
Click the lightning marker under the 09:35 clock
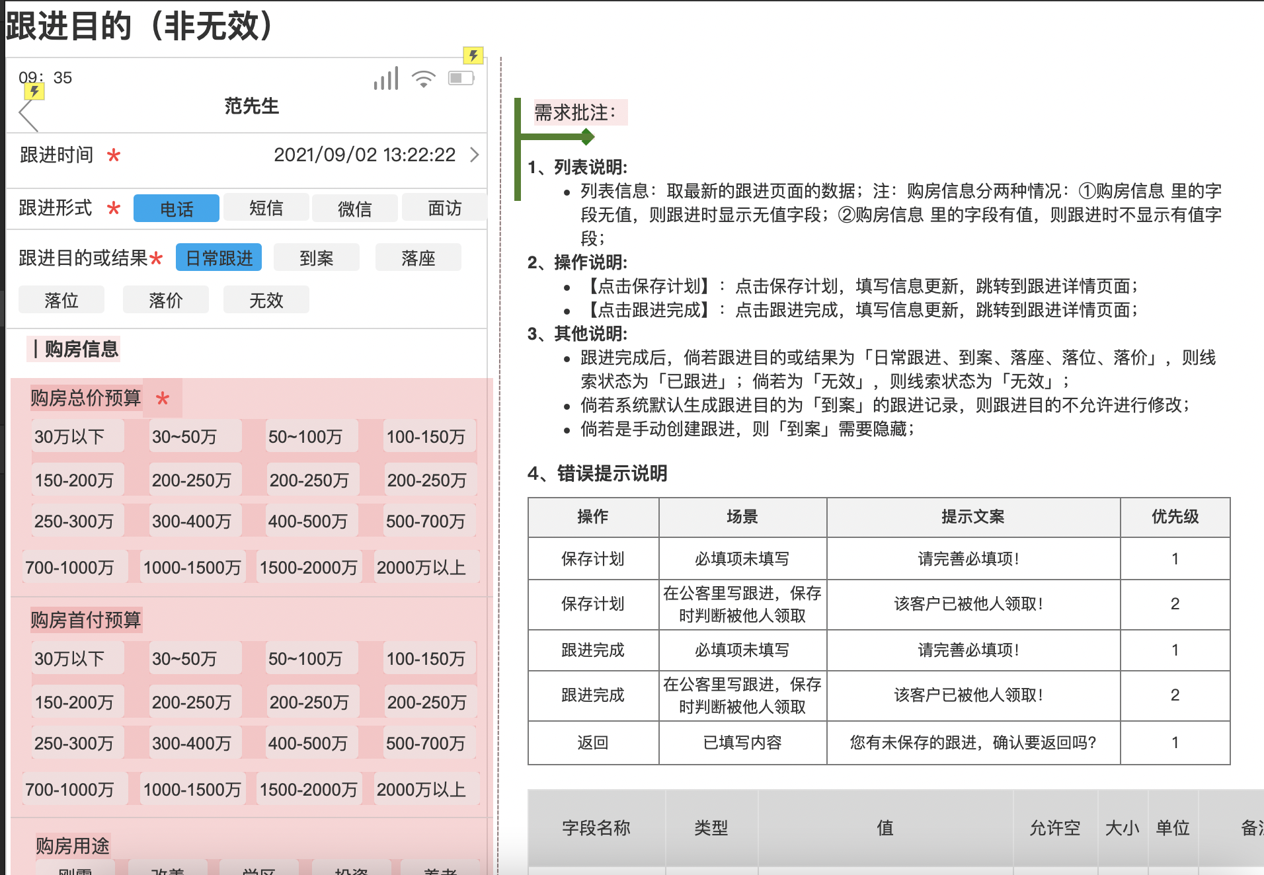34,91
